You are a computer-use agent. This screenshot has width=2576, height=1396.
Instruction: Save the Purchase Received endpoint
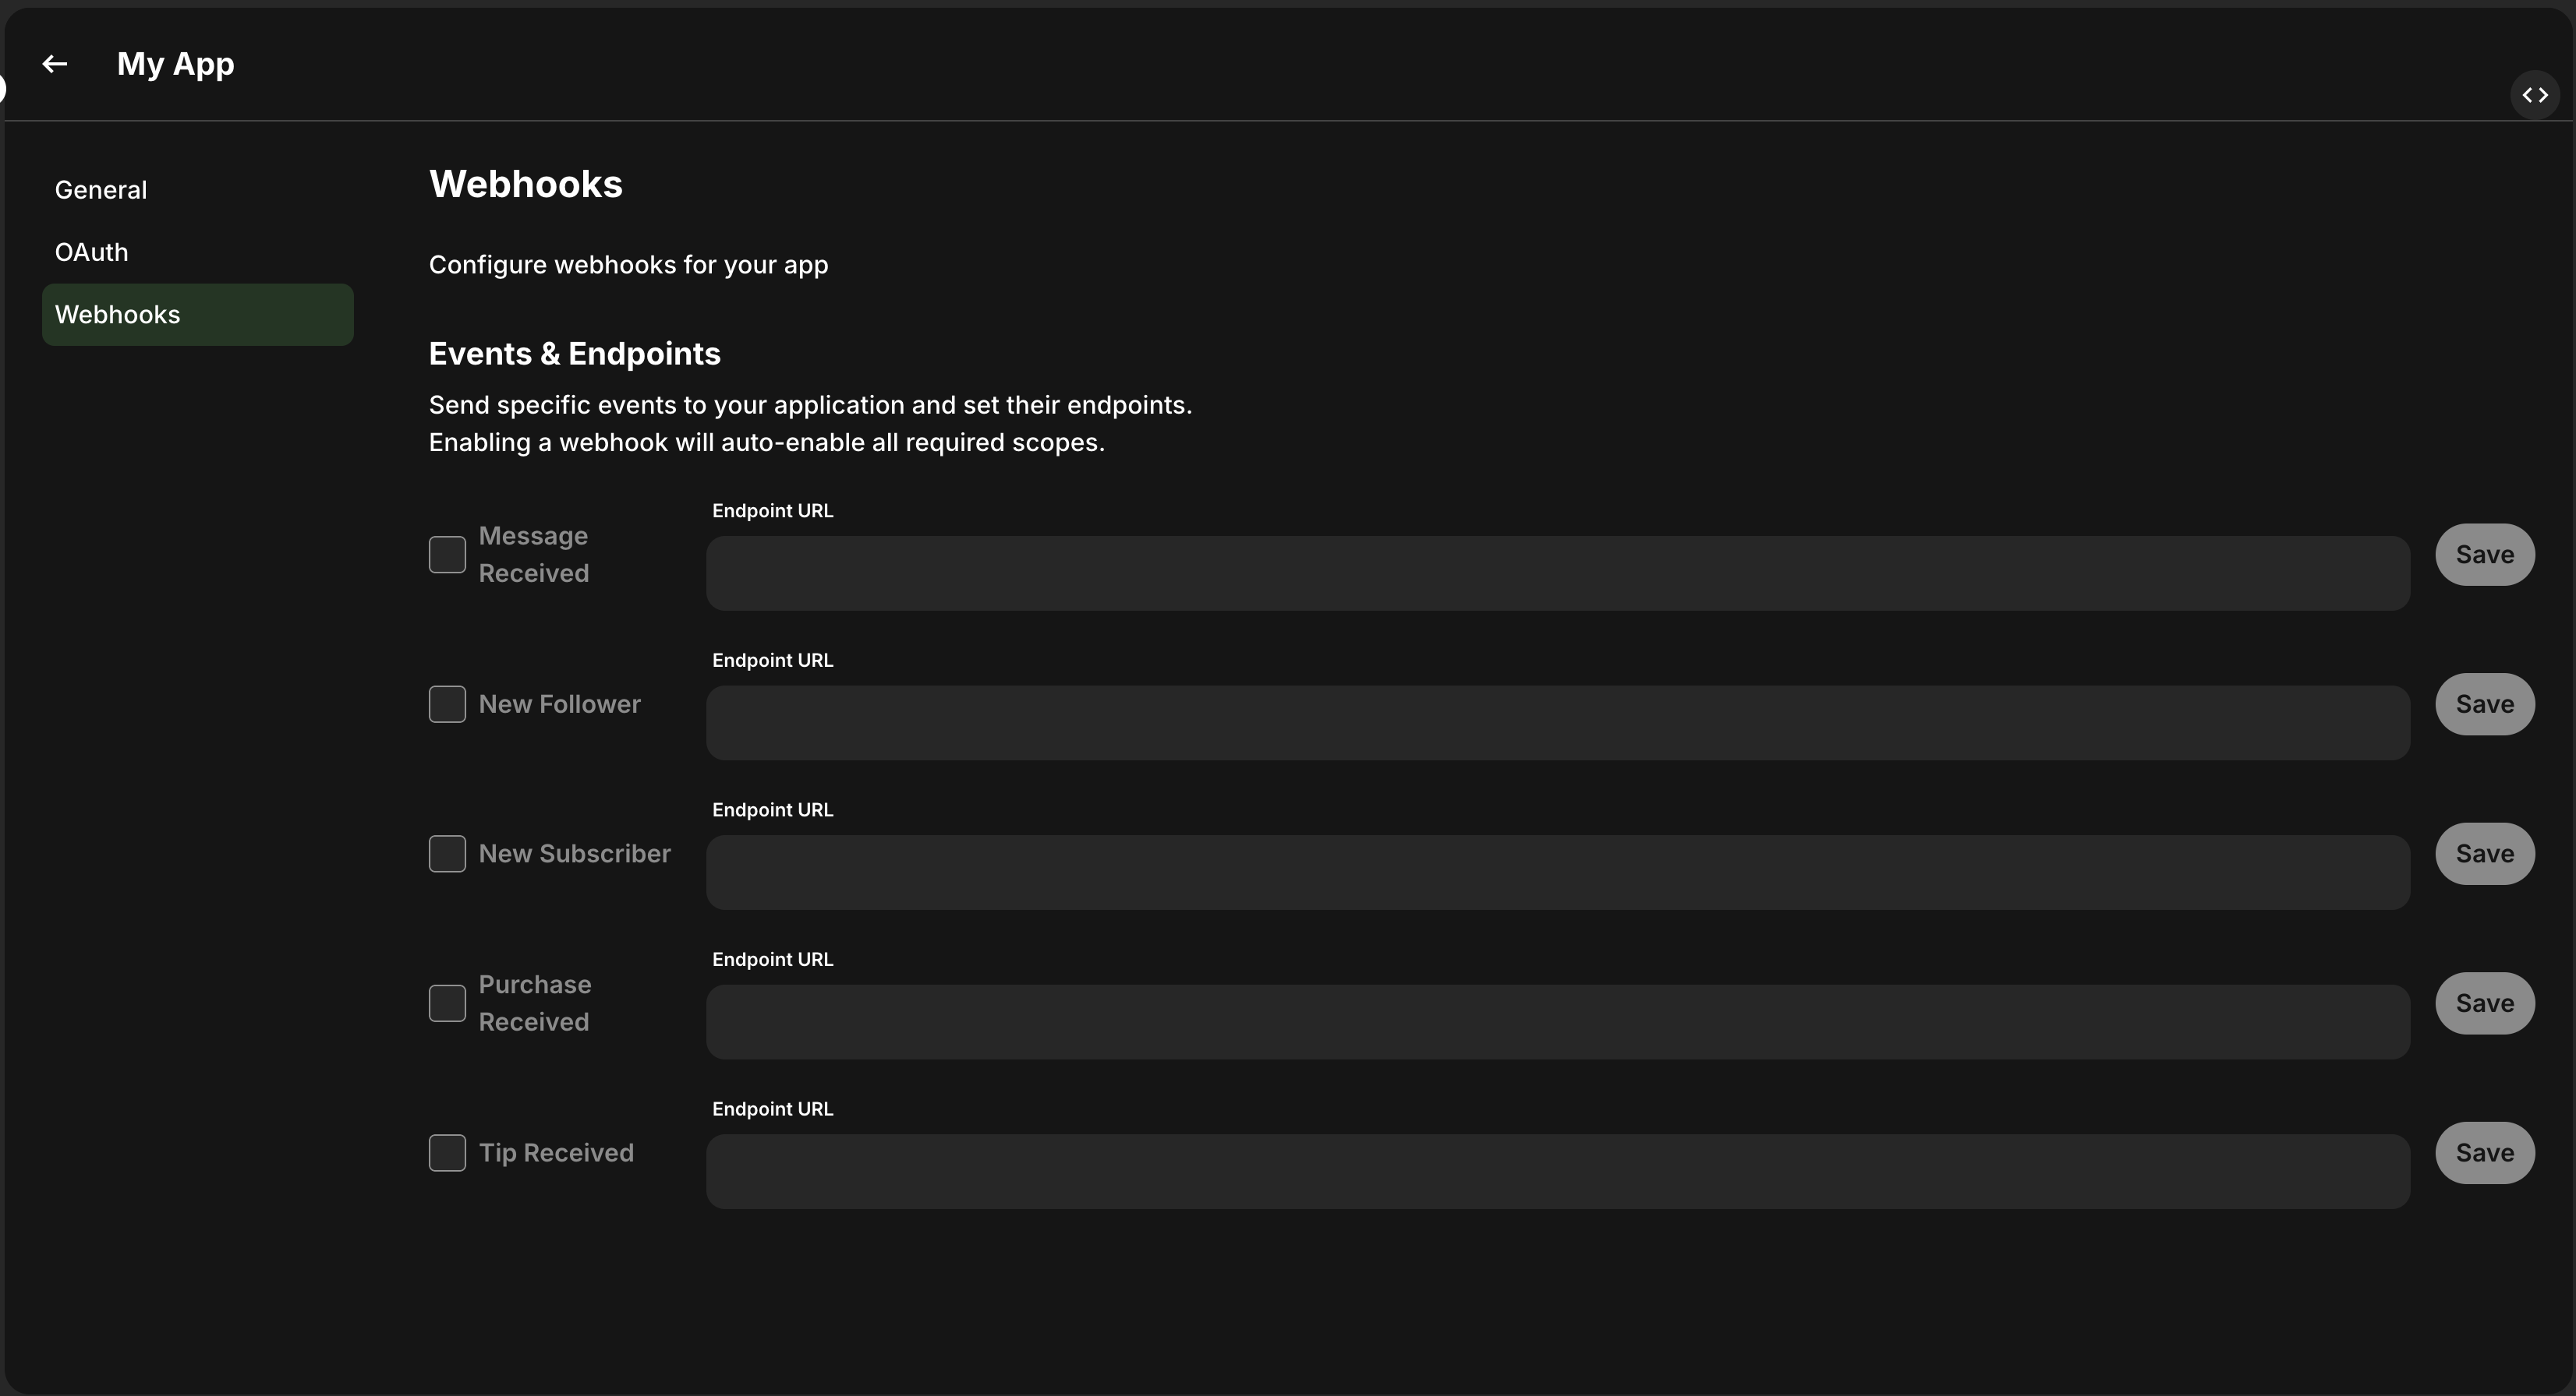click(x=2485, y=1003)
